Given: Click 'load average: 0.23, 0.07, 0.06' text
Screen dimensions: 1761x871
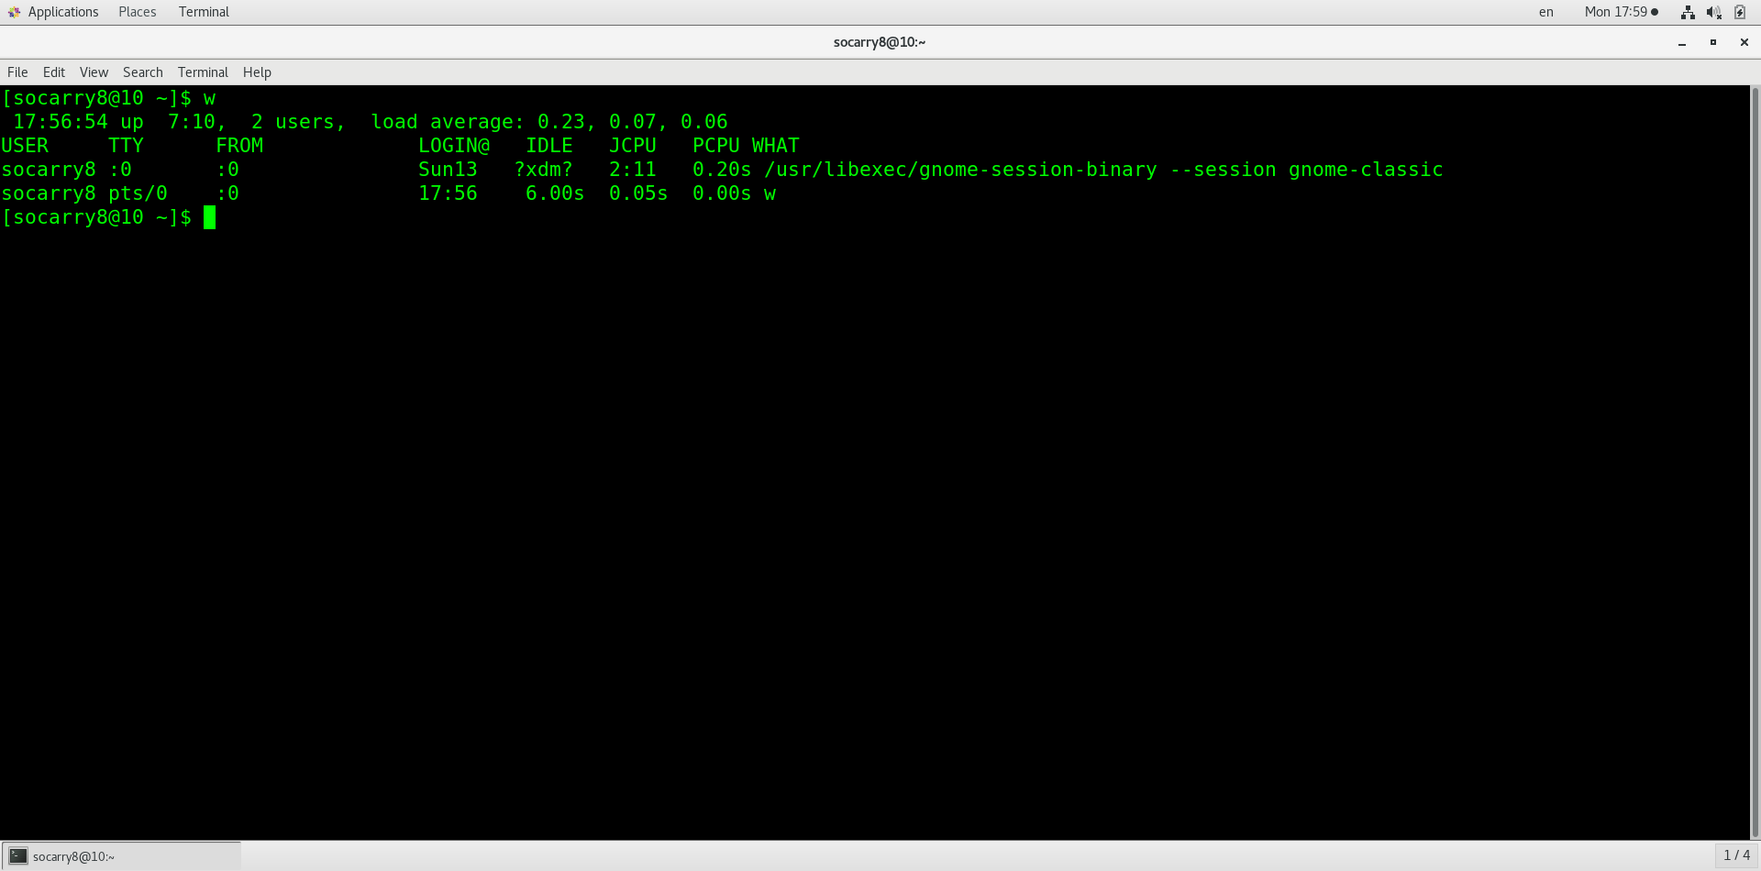Looking at the screenshot, I should pyautogui.click(x=549, y=122).
